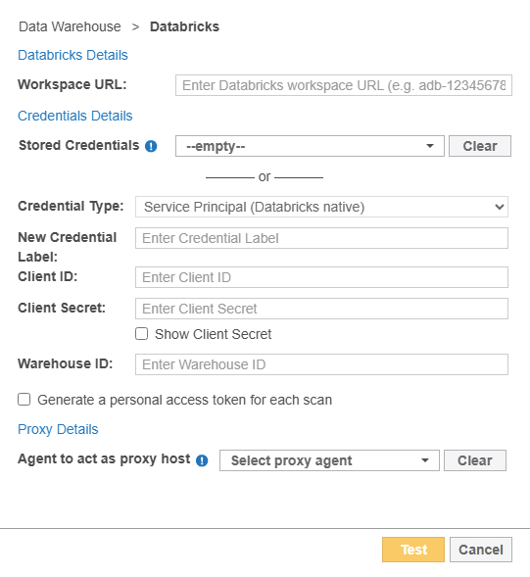The width and height of the screenshot is (530, 577).
Task: Click the Credential Type label
Action: click(x=71, y=206)
